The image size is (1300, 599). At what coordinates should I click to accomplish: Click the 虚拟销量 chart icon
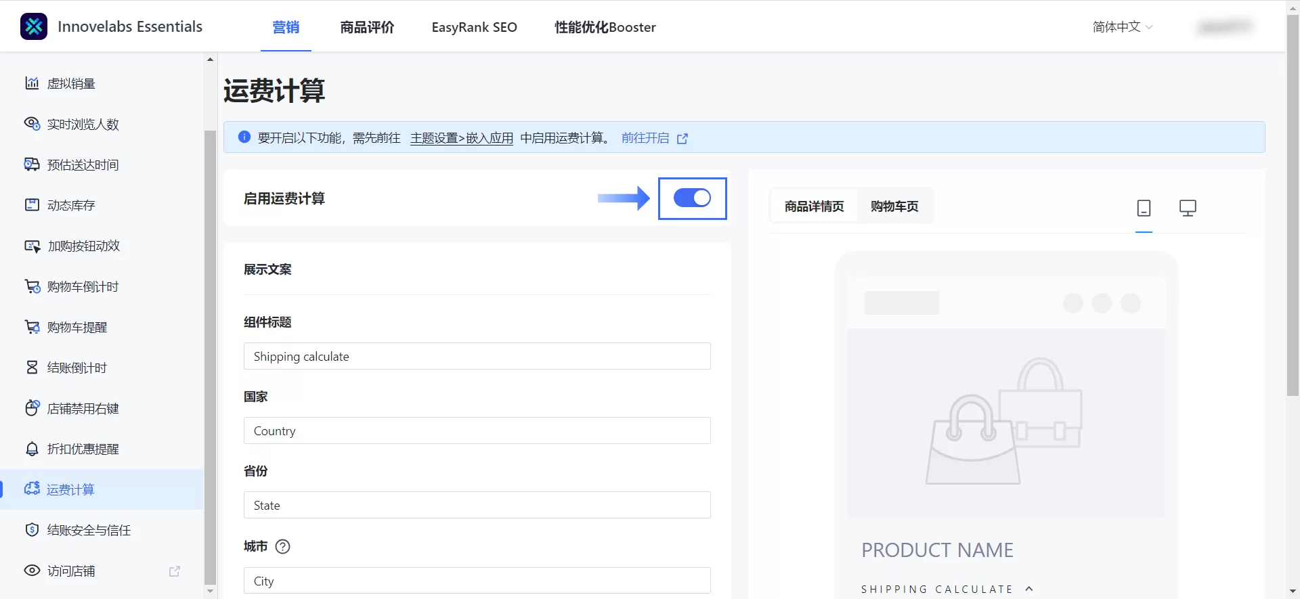(x=32, y=83)
